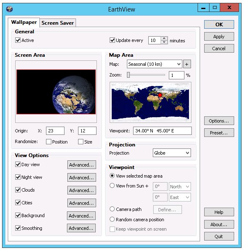This screenshot has height=250, width=244.
Task: Enable Randomize Size checkbox
Action: point(81,141)
